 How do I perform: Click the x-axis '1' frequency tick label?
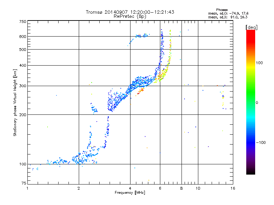pos(27,188)
